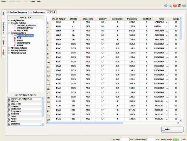Uncheck the altitude field checkbox
This screenshot has height=141, width=187.
[9, 101]
